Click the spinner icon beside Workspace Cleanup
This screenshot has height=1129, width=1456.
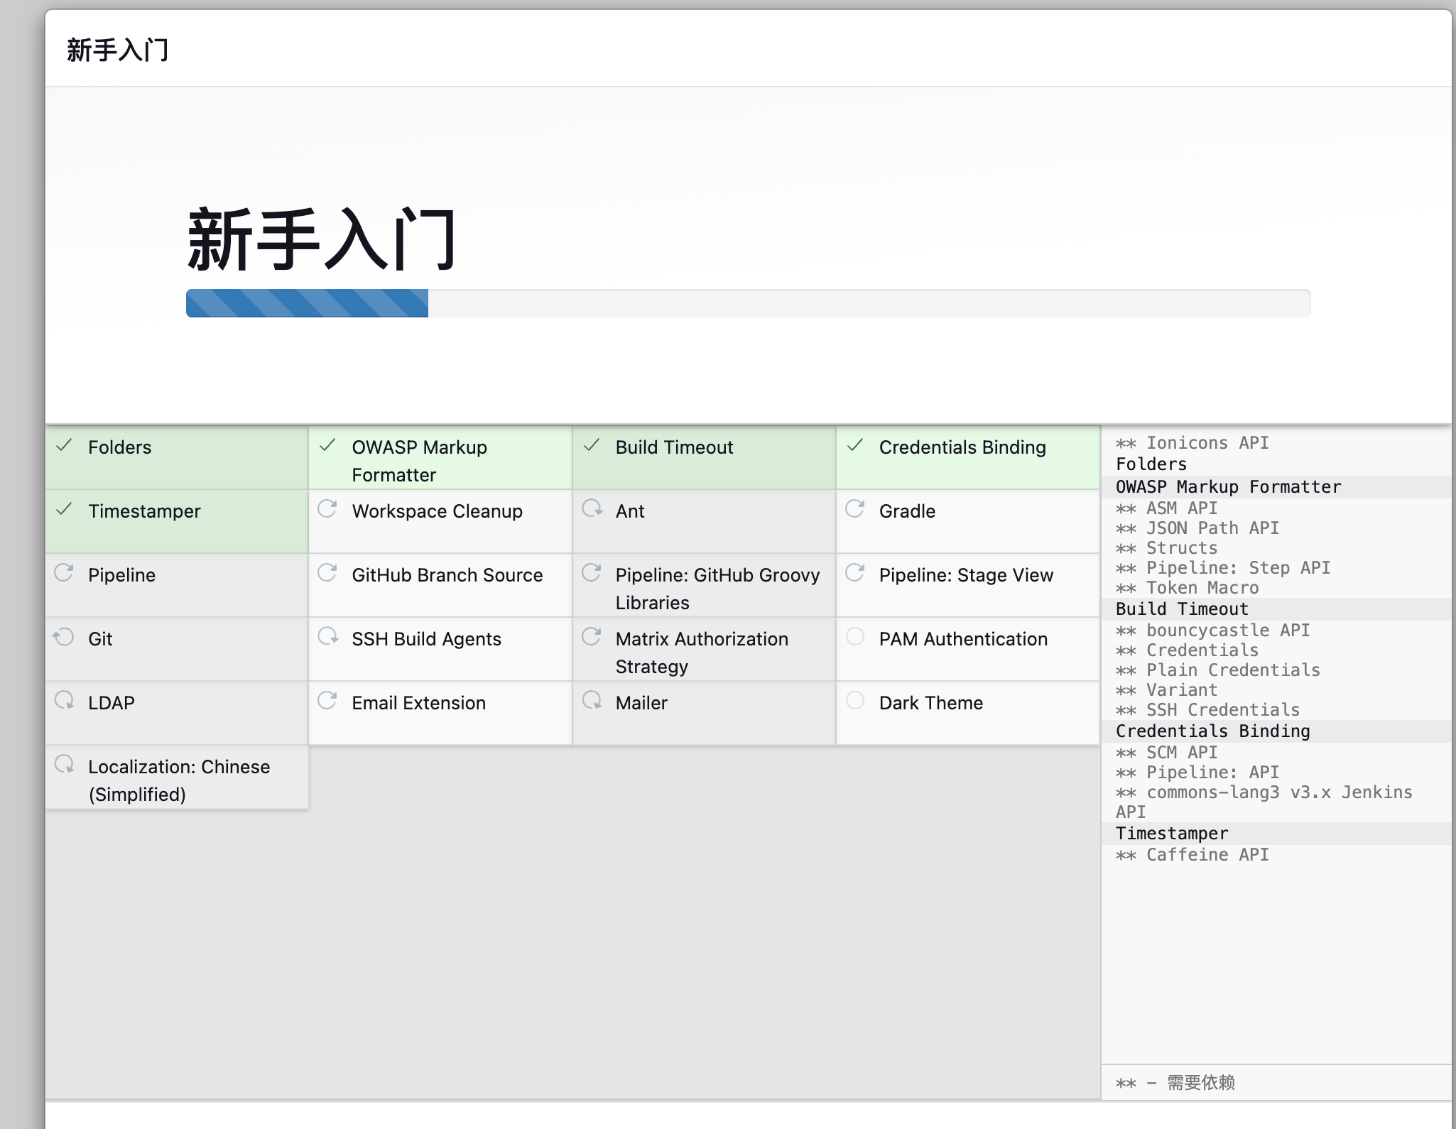[x=327, y=509]
